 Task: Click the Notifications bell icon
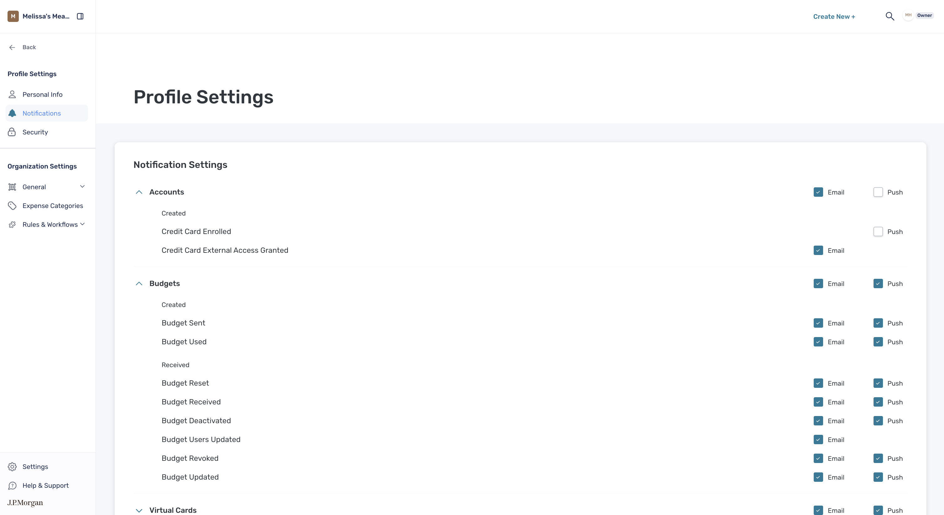[12, 113]
